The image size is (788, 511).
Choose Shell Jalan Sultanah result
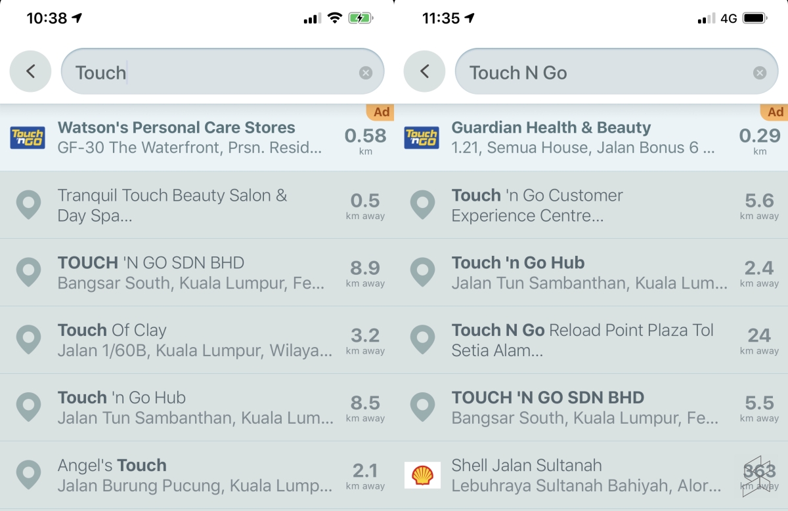tap(584, 475)
